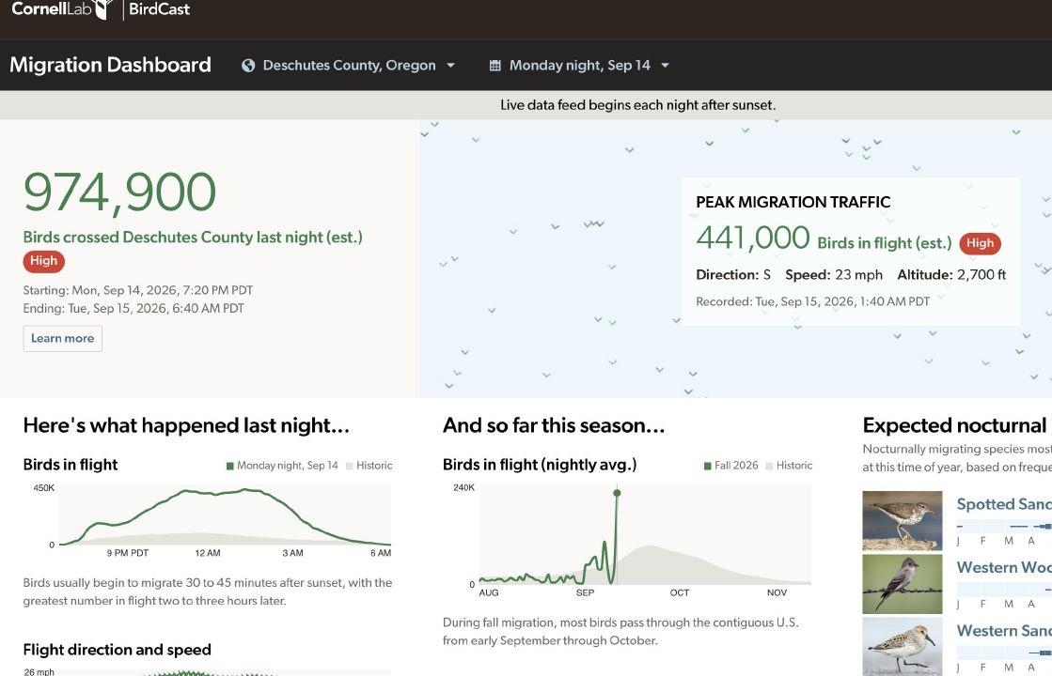Click the Flight direction and speed heading
The image size is (1052, 676).
[x=117, y=650]
